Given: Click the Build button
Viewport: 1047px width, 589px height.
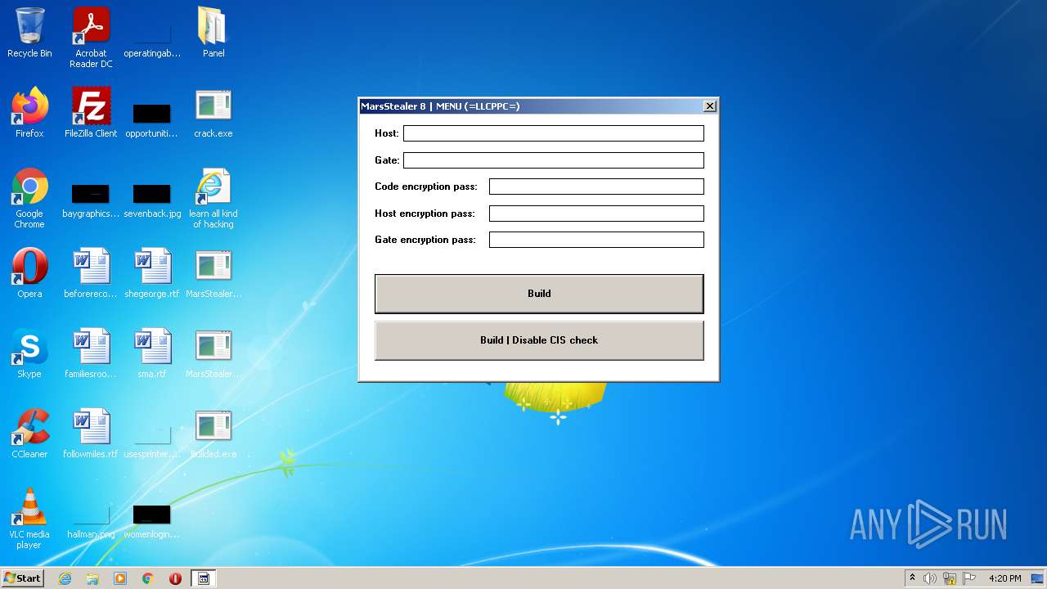Looking at the screenshot, I should pyautogui.click(x=539, y=294).
